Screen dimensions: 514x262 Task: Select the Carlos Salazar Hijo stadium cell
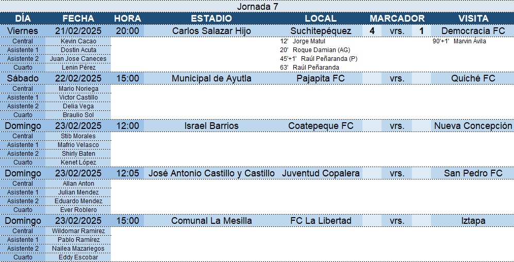211,31
